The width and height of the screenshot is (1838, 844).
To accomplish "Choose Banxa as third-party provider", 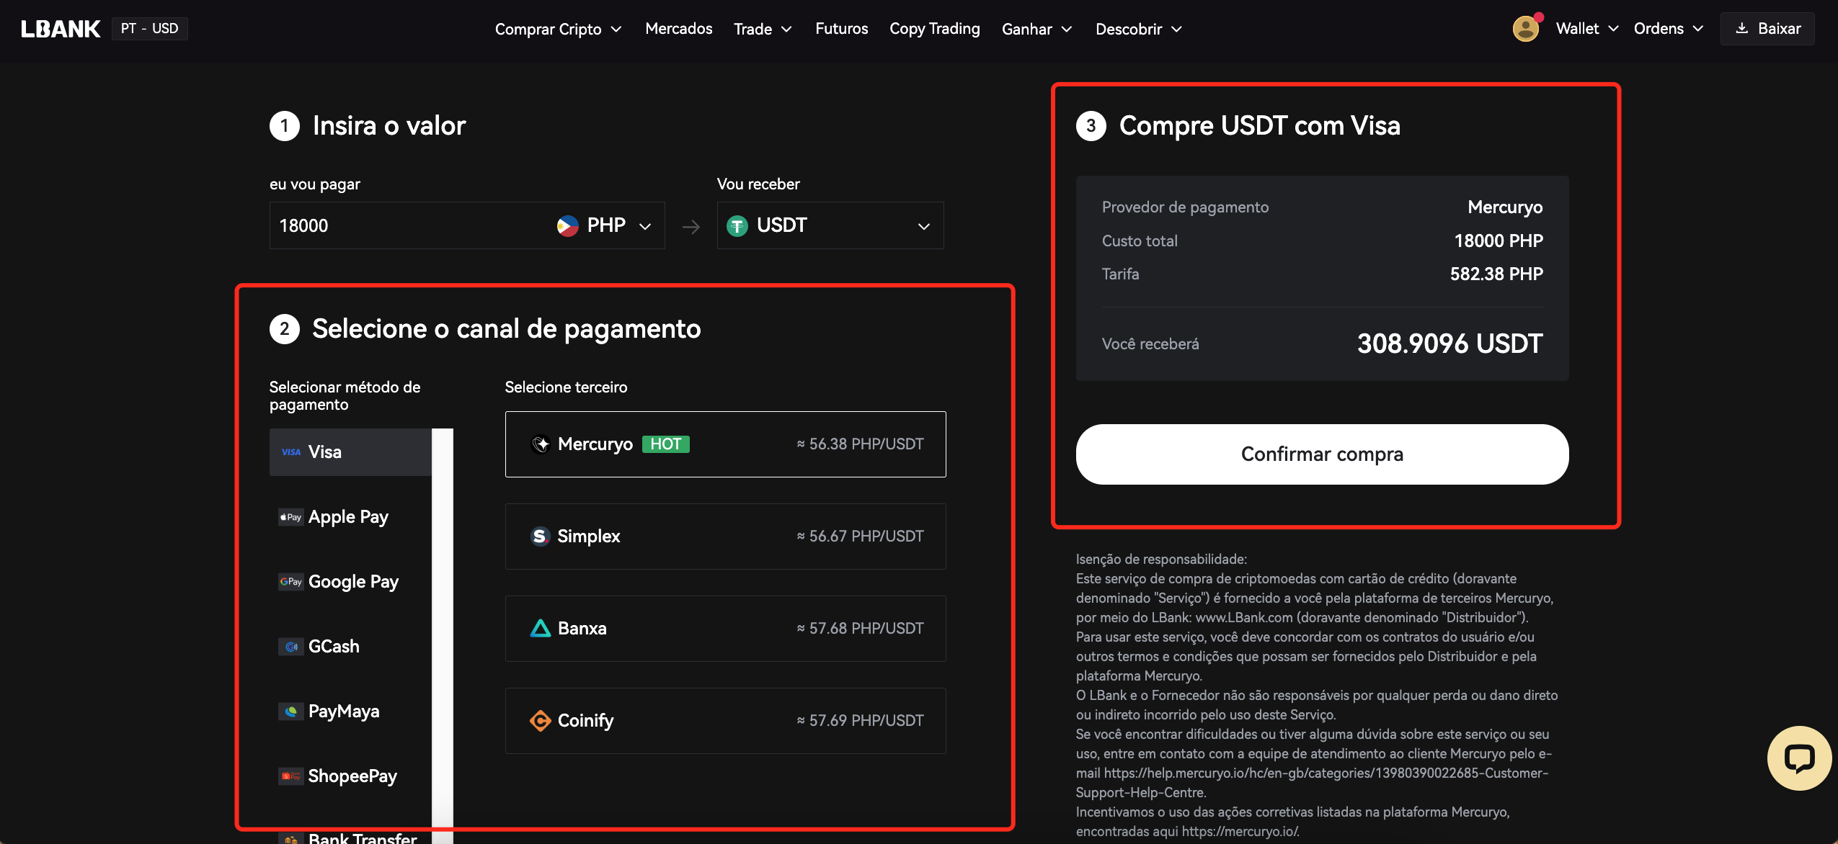I will coord(725,629).
